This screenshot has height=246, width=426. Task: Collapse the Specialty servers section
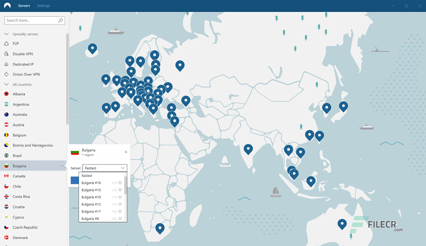click(x=7, y=34)
